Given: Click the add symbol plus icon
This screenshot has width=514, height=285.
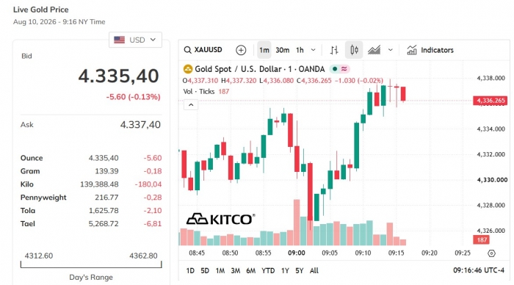Looking at the screenshot, I should pyautogui.click(x=241, y=50).
